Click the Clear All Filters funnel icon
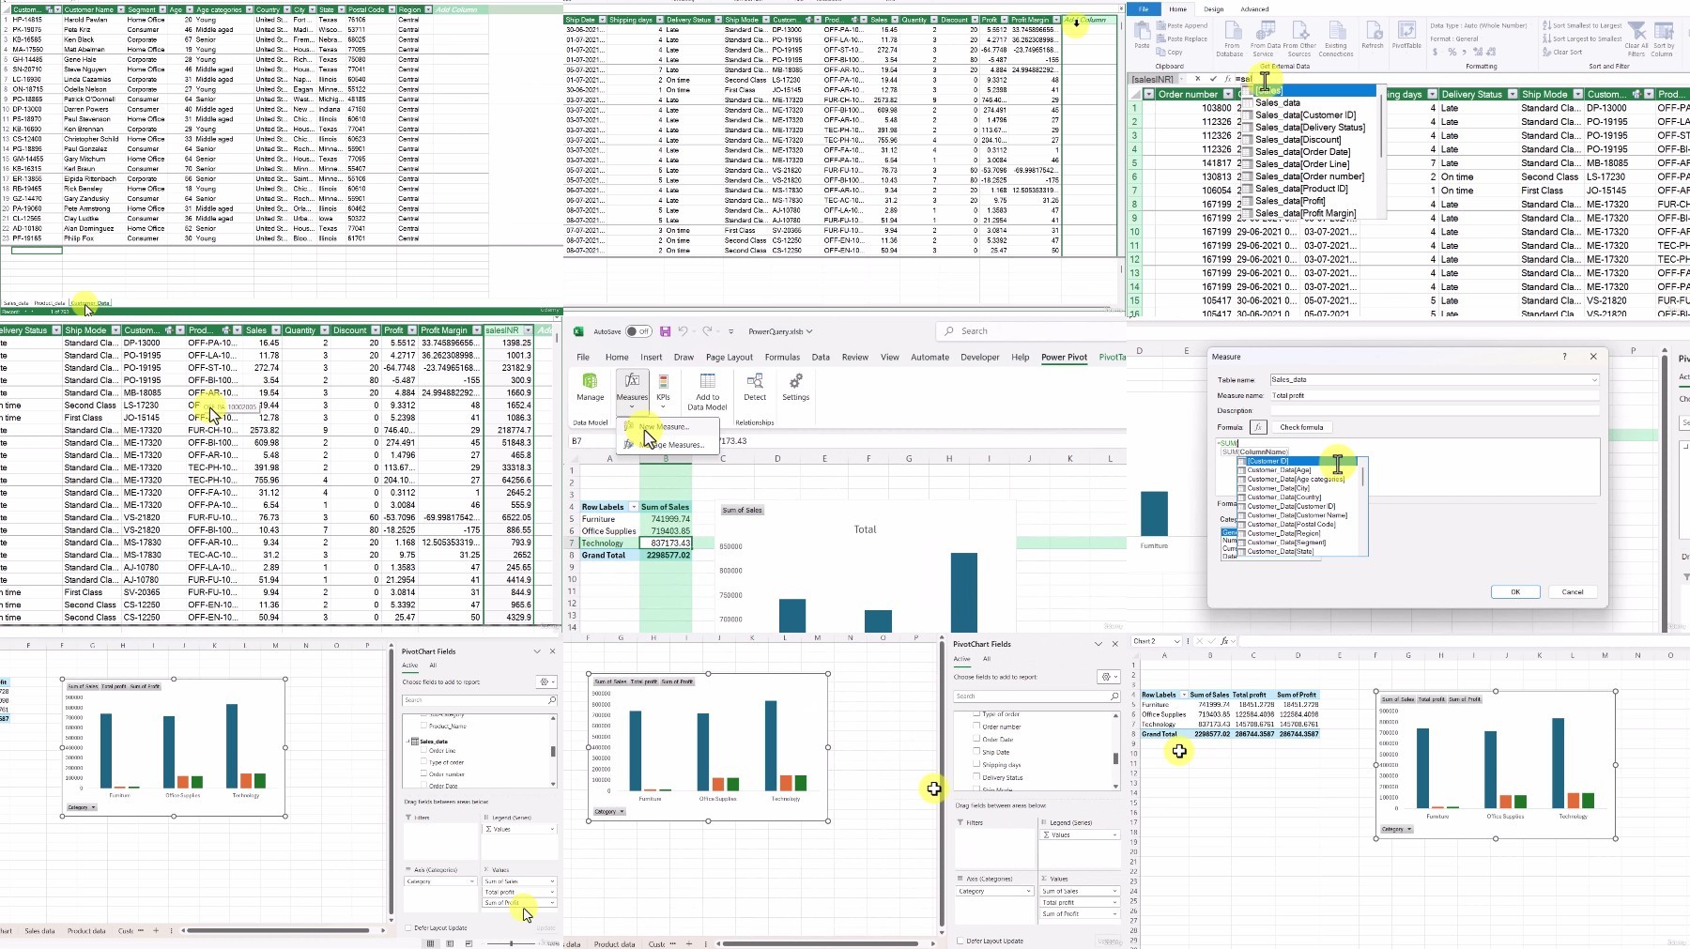The width and height of the screenshot is (1690, 949). coord(1636,32)
